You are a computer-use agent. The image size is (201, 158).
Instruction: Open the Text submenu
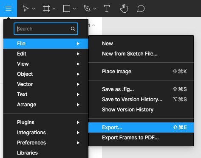coord(46,94)
